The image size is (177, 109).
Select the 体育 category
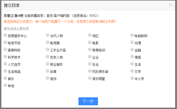[x=48, y=71]
